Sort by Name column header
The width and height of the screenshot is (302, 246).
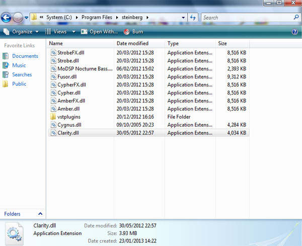(81, 43)
